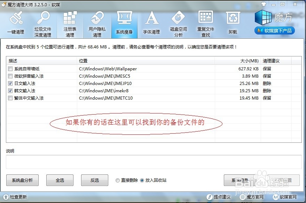Uncheck the 日文输入法 checkbox
Image resolution: width=306 pixels, height=203 pixels.
10,83
